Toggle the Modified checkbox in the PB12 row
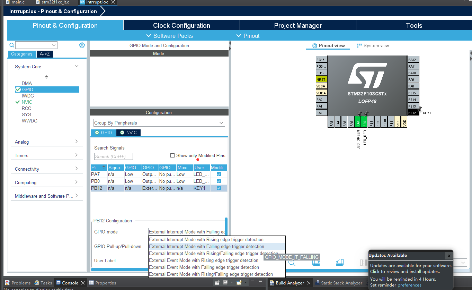Screen dimensions: 472x290 click(219, 188)
